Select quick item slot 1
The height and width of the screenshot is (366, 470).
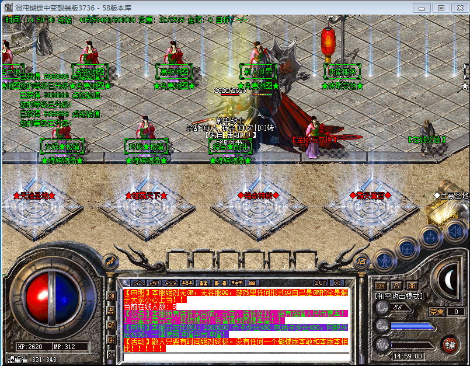point(179,260)
